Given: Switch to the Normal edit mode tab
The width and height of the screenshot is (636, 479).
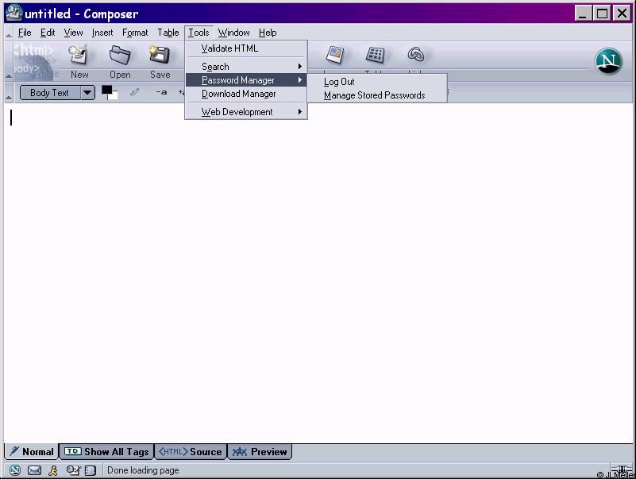Looking at the screenshot, I should 32,452.
